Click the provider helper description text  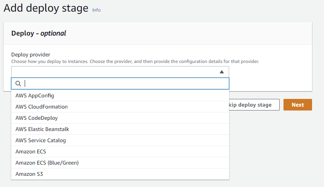click(x=135, y=61)
